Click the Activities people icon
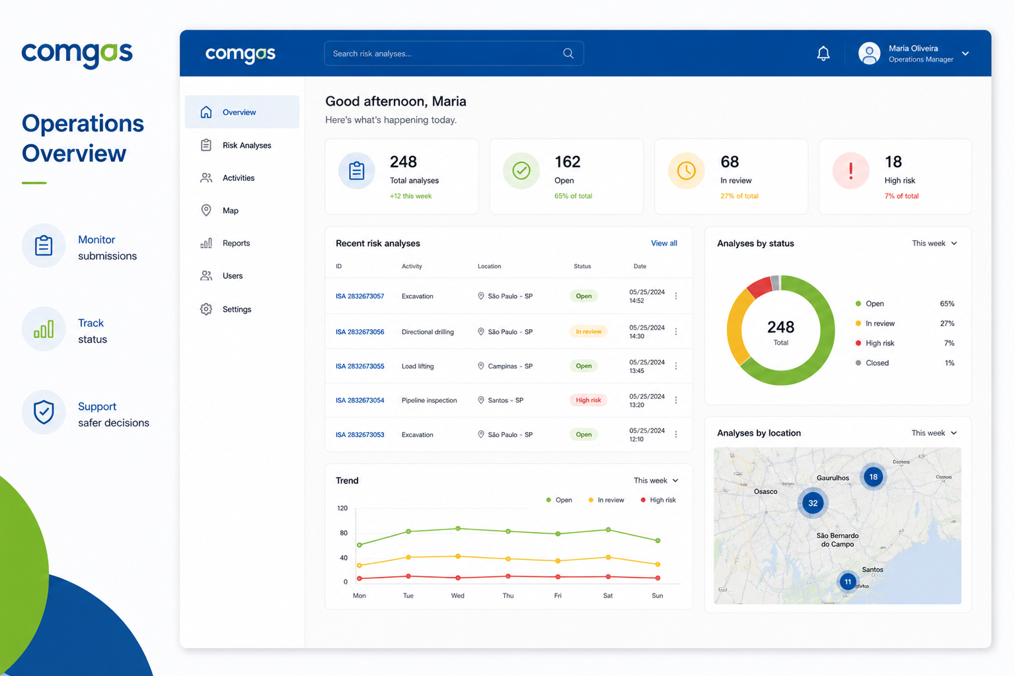 pyautogui.click(x=206, y=178)
